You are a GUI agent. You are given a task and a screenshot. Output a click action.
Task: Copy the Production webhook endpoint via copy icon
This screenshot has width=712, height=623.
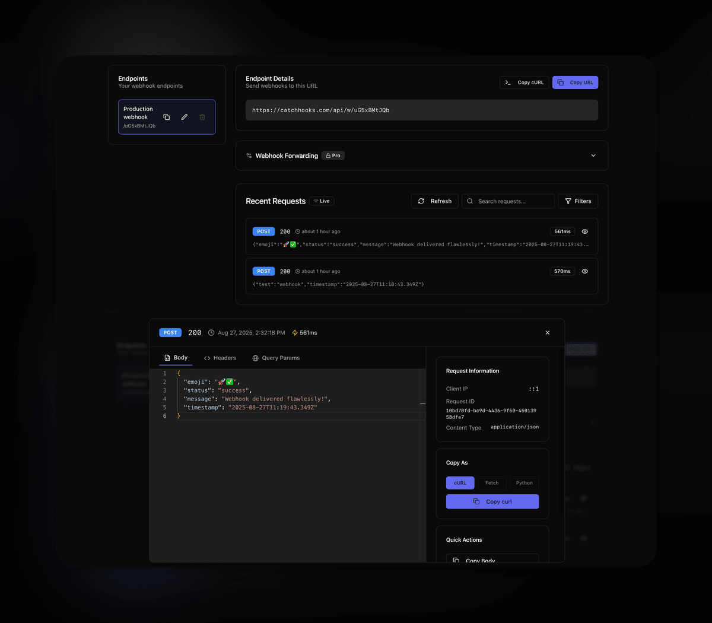click(167, 117)
